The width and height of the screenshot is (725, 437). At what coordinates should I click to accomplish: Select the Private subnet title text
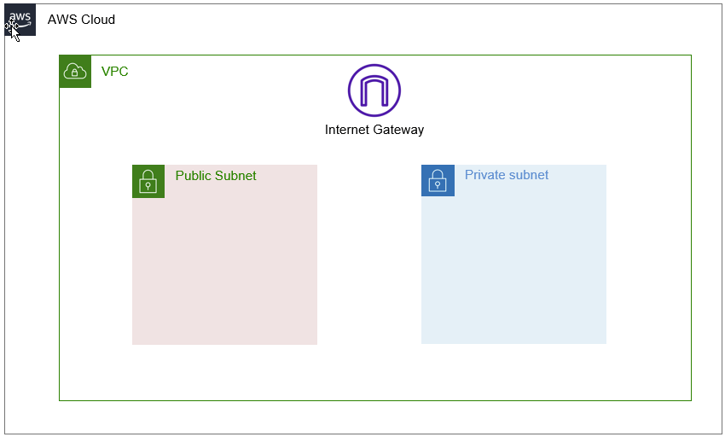pos(507,174)
